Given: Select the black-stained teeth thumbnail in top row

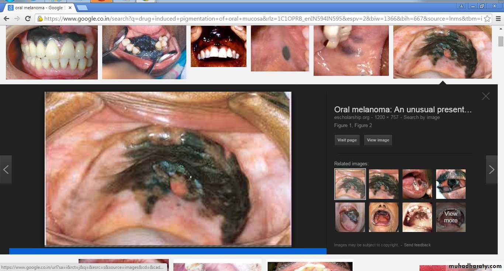Looking at the screenshot, I should pyautogui.click(x=52, y=52).
